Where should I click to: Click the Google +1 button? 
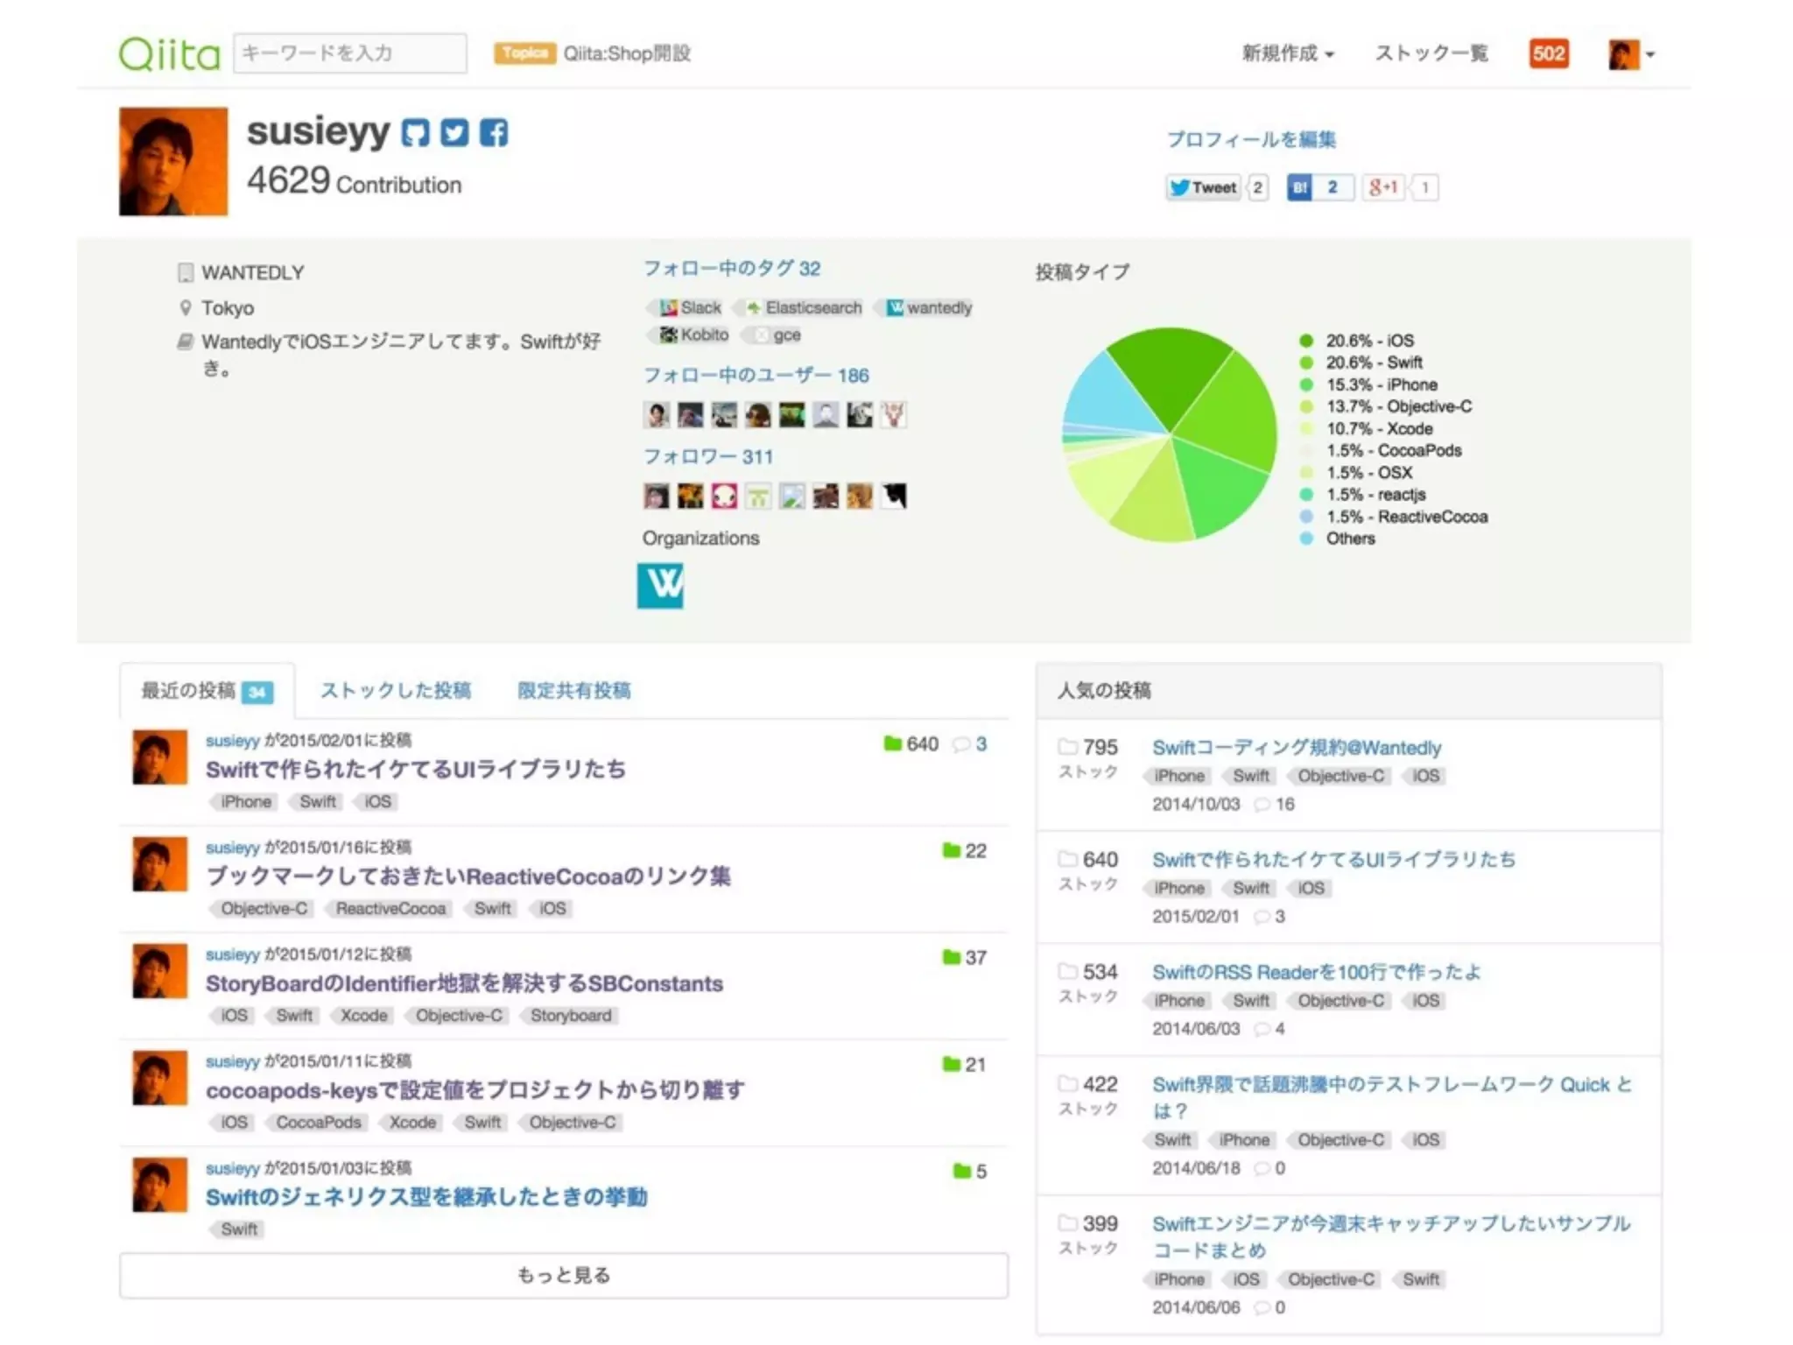pyautogui.click(x=1383, y=187)
